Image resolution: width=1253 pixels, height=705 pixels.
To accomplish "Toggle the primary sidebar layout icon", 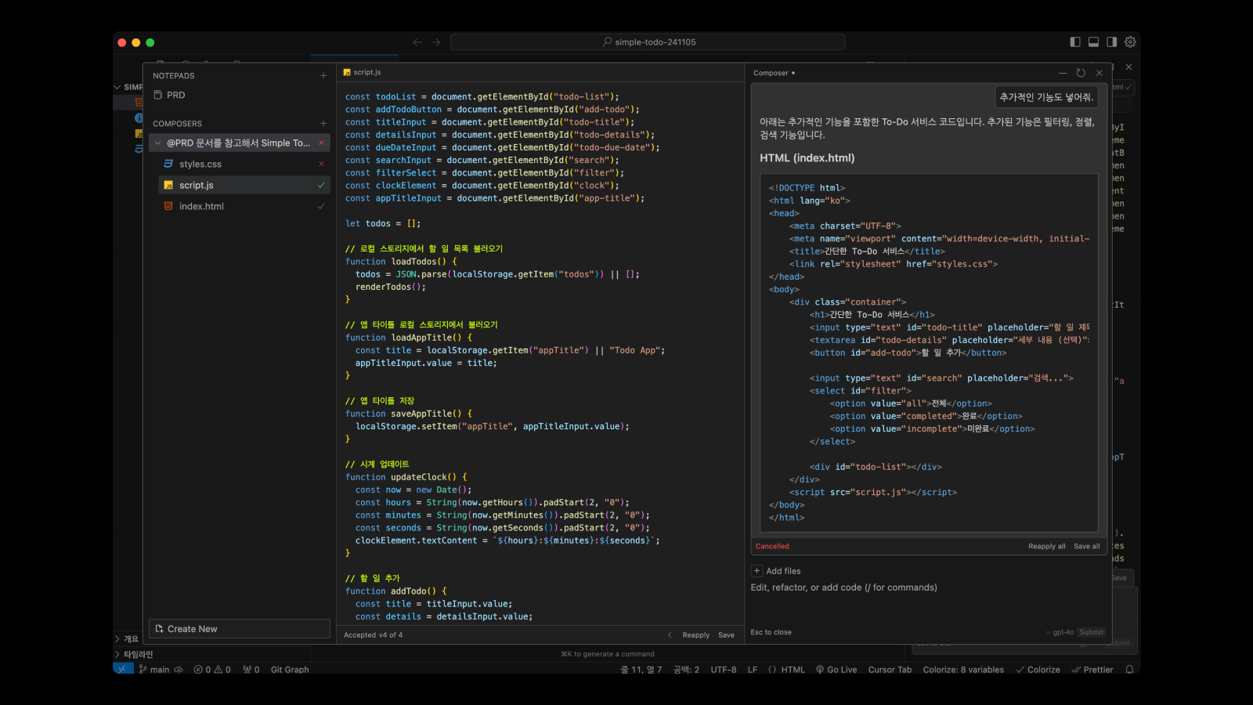I will (x=1075, y=42).
